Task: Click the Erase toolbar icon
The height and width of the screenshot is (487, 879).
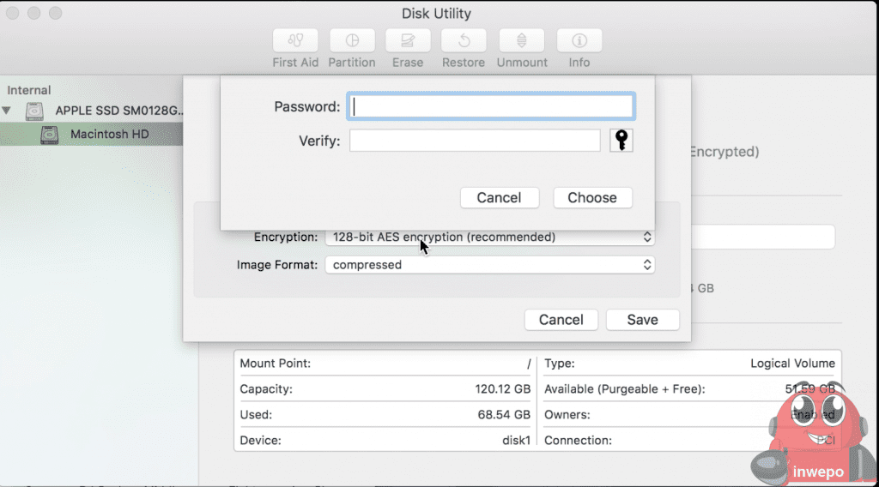Action: [x=408, y=40]
